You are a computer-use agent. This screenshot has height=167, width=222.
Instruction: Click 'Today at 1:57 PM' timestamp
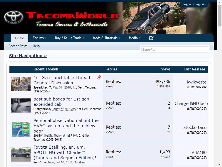(x=65, y=136)
